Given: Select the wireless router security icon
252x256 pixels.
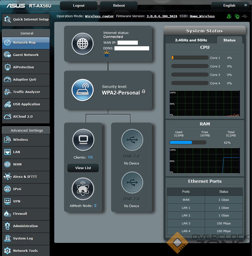Looking at the screenshot, I should click(83, 90).
